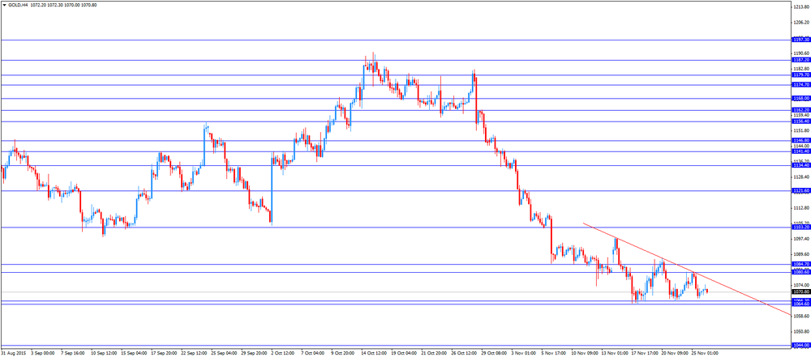
Task: Select the 1168.00 horizontal level label
Action: (x=801, y=98)
